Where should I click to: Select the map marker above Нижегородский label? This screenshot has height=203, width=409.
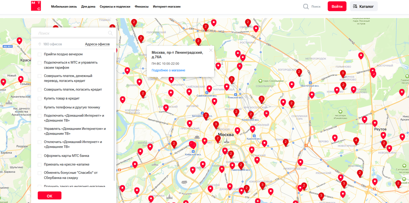[300, 162]
